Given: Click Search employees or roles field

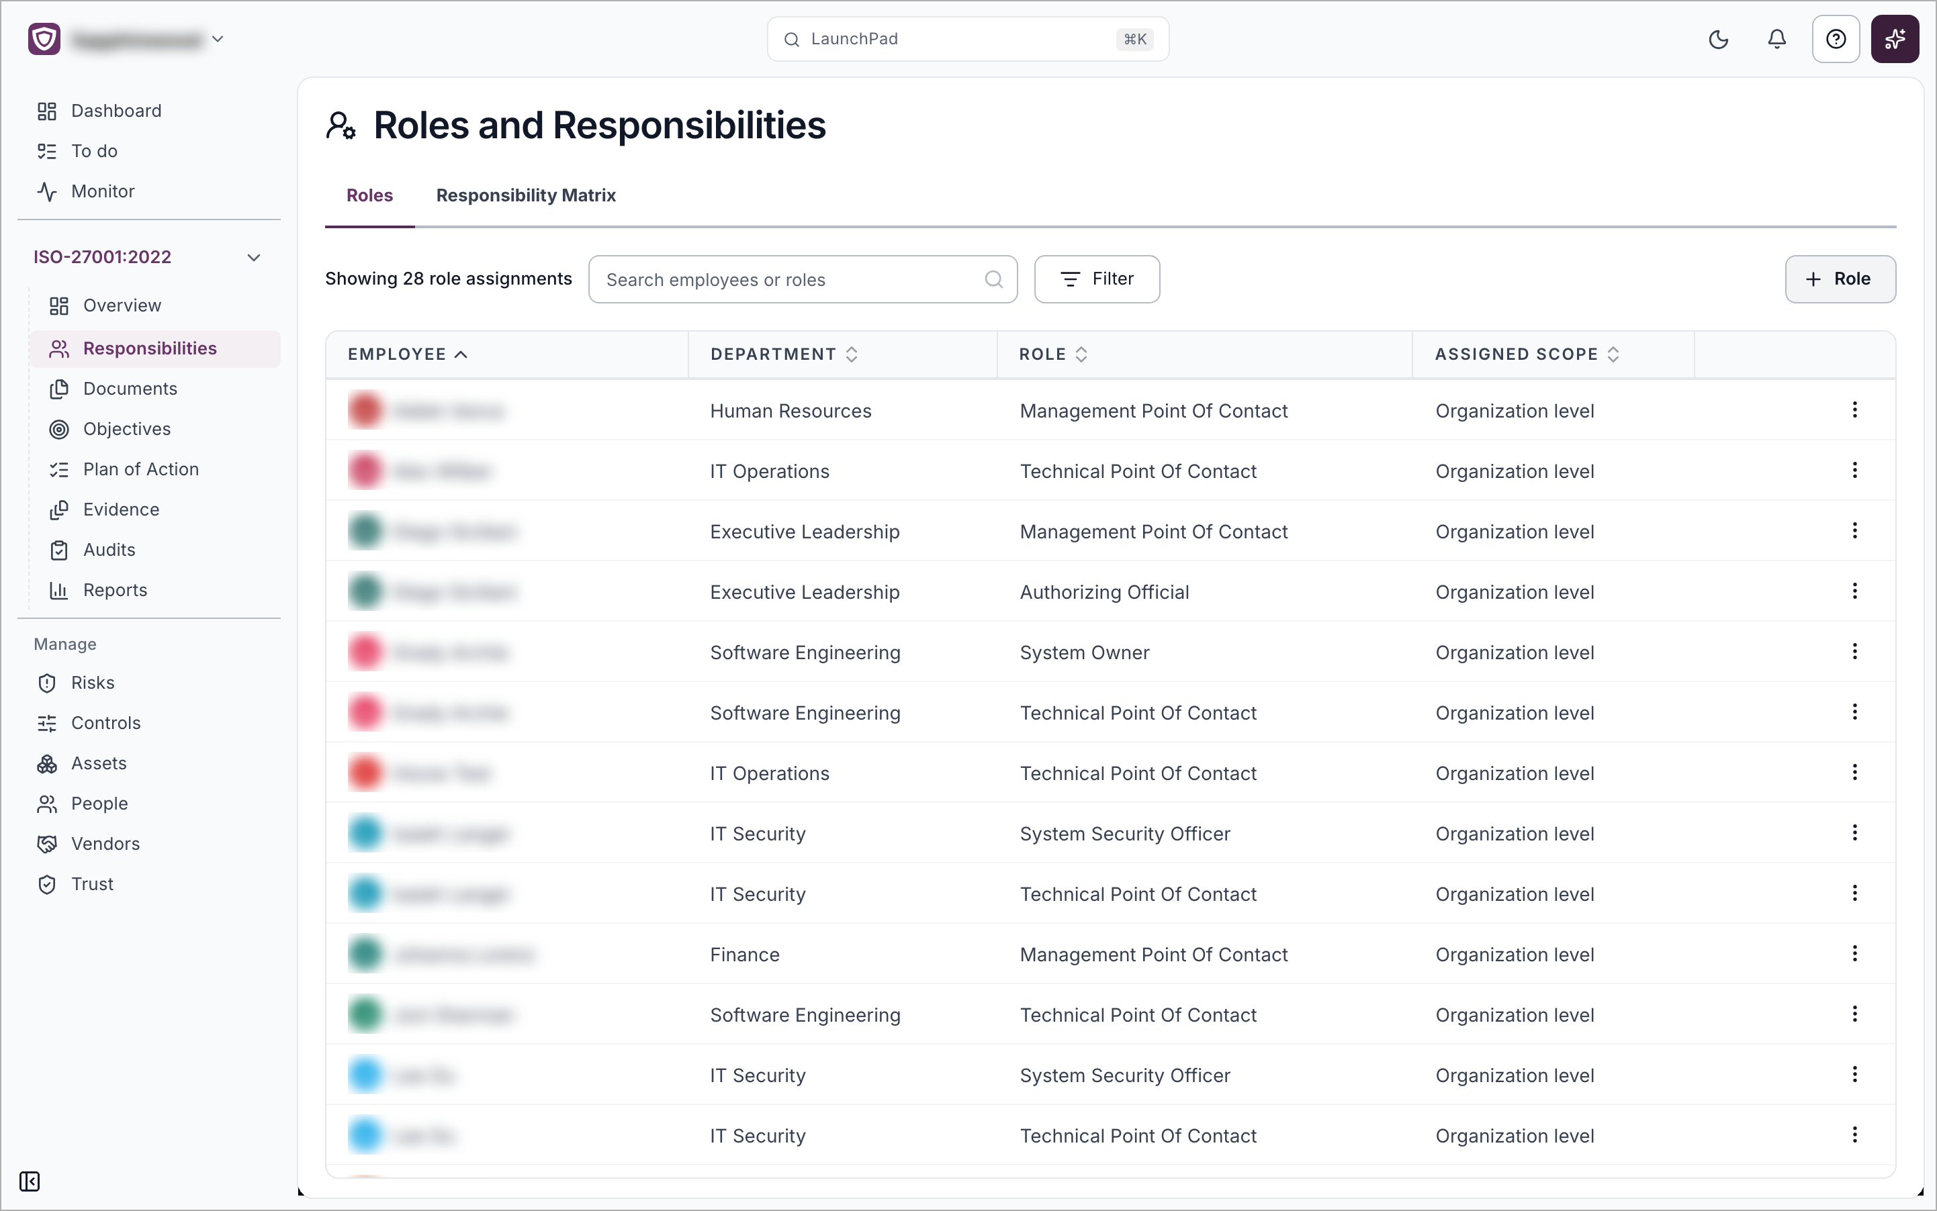Looking at the screenshot, I should click(802, 279).
